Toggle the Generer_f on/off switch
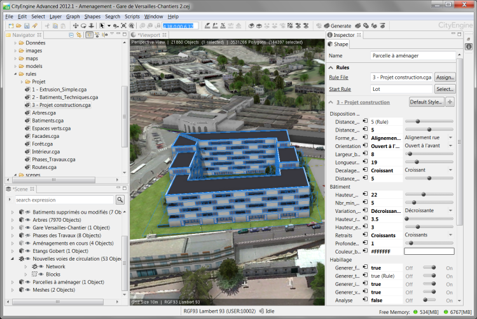Screen dimensions: 477x319 429,268
